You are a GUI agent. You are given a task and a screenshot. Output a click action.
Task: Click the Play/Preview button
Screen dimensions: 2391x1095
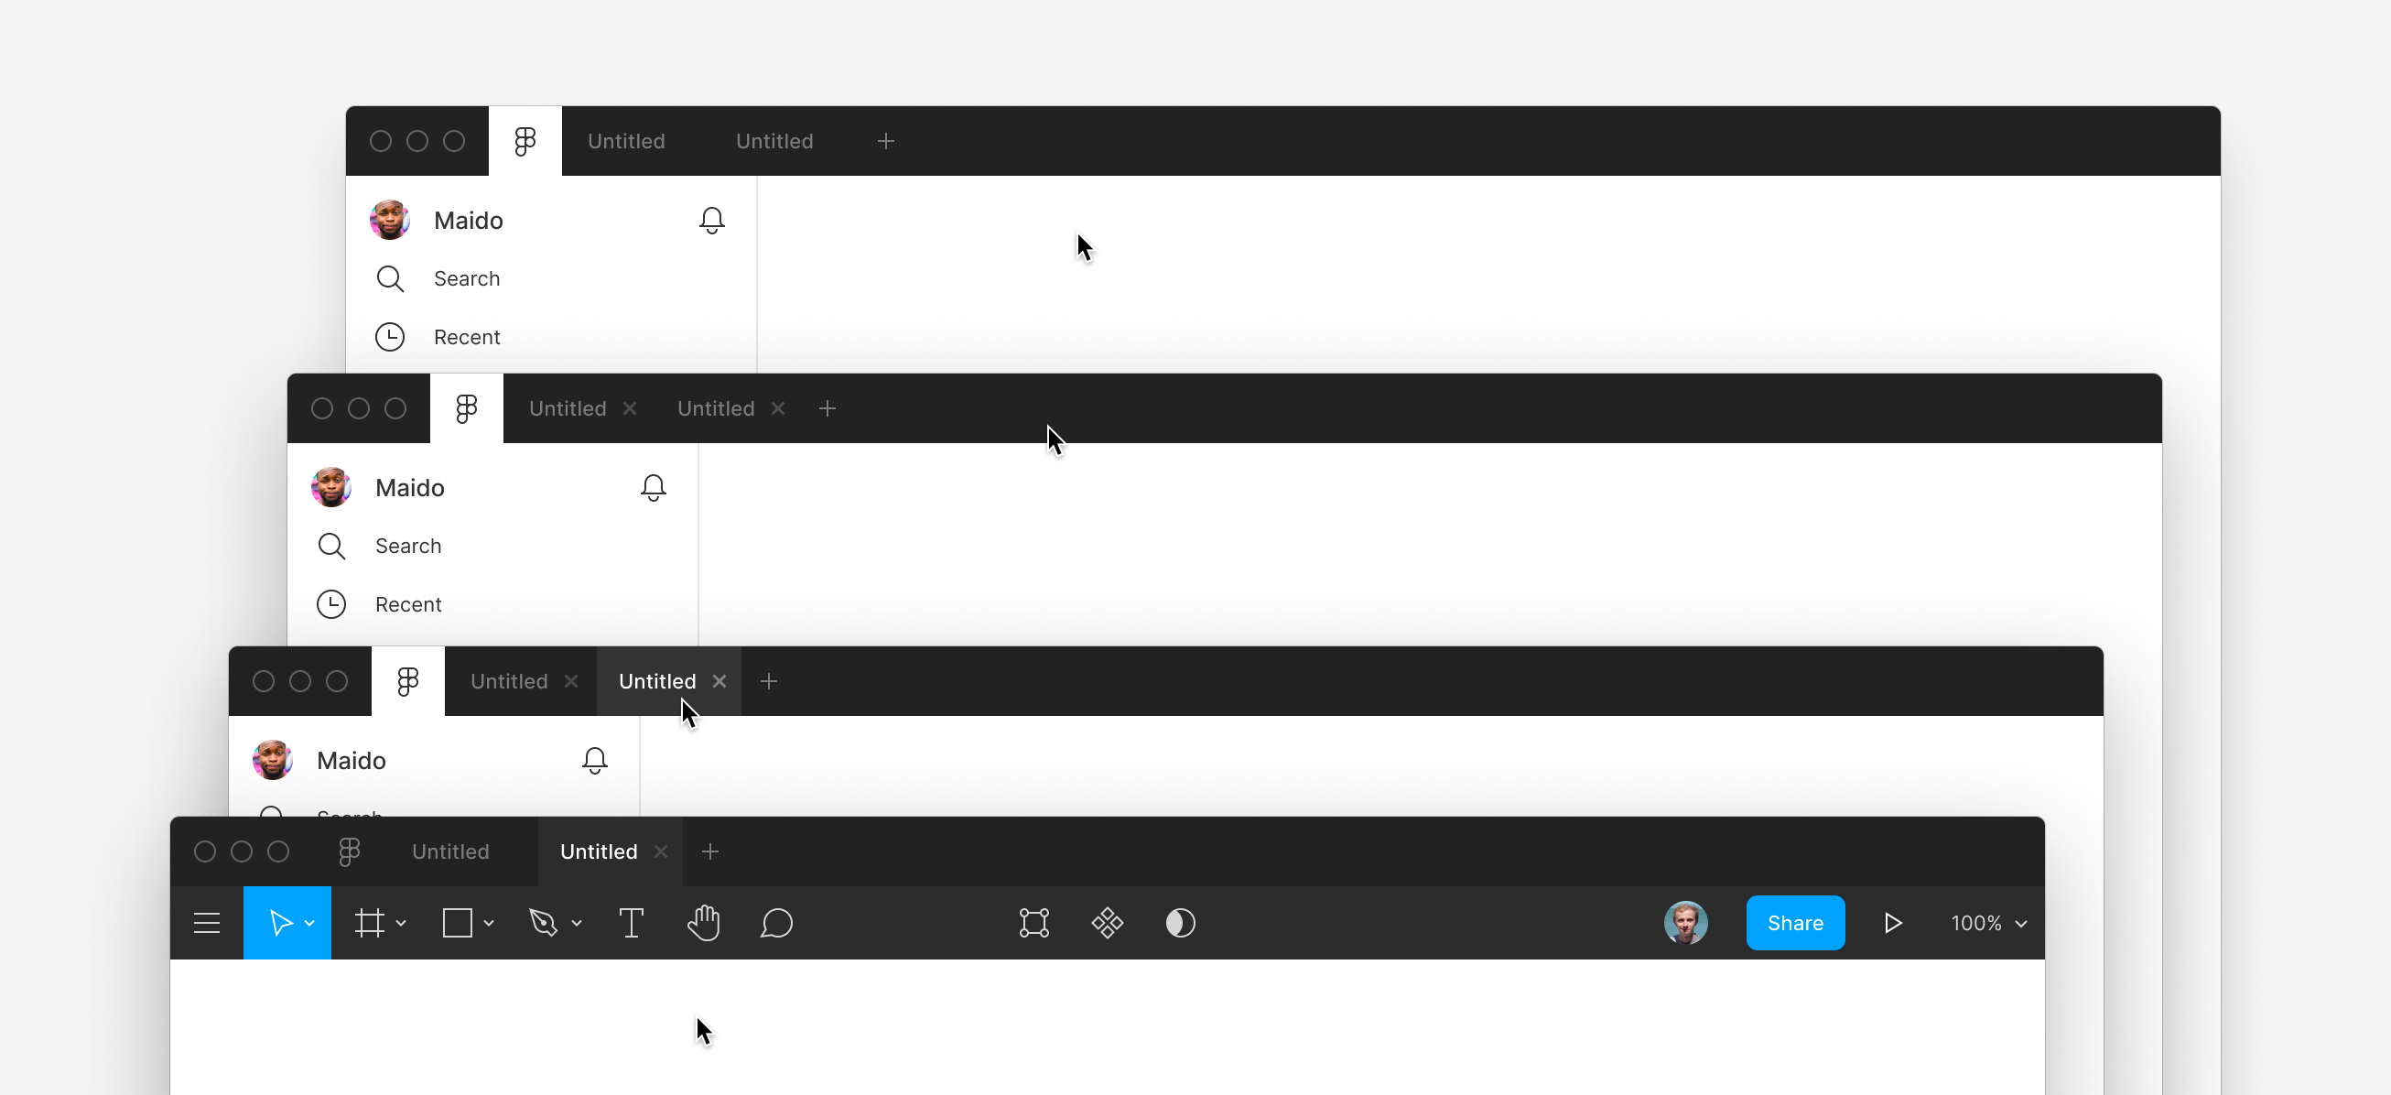1891,923
